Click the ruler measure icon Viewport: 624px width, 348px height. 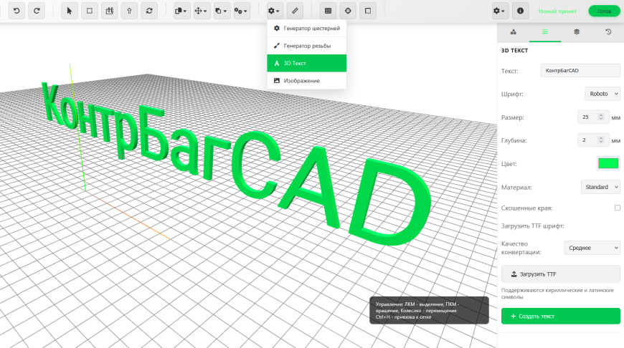(295, 11)
